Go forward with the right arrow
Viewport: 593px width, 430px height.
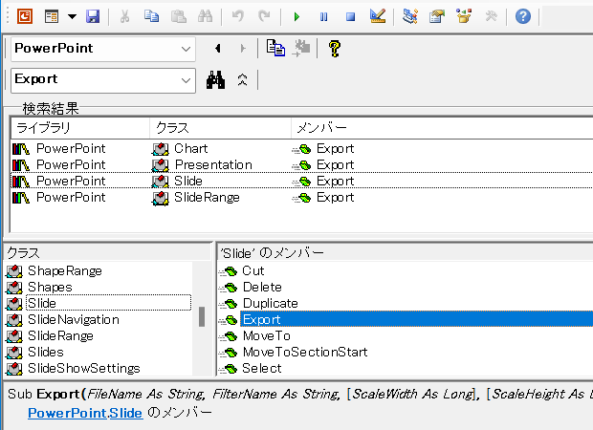[243, 49]
